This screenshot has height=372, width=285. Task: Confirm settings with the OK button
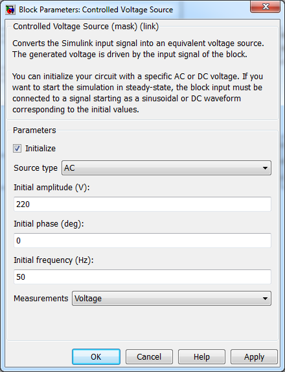(96, 357)
